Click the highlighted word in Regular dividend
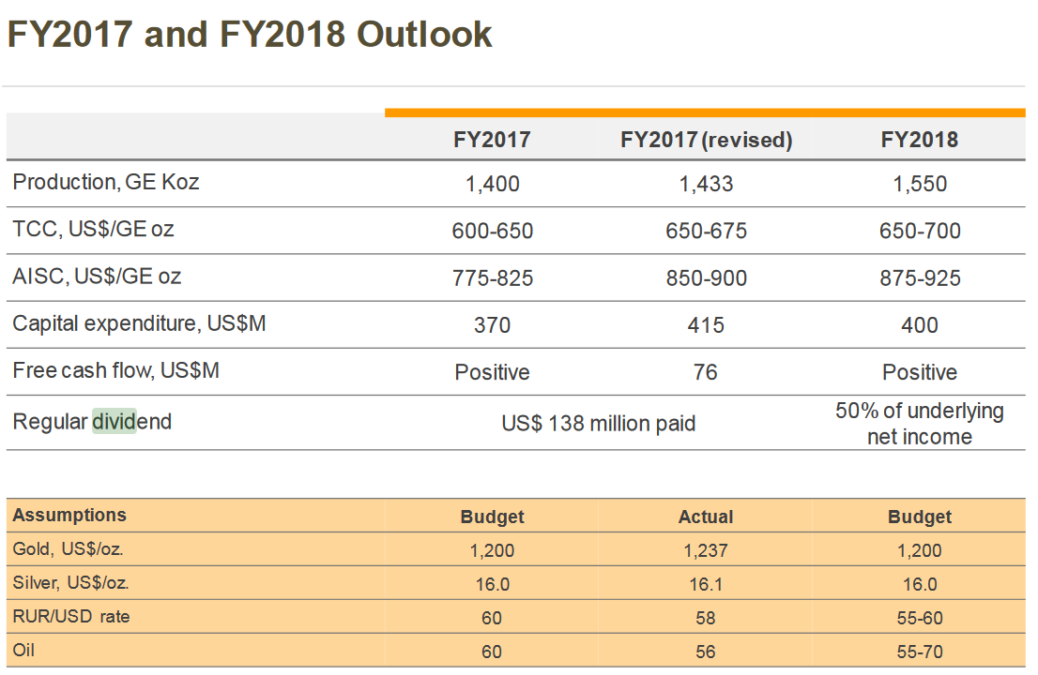Viewport: 1038px width, 675px height. pos(114,422)
